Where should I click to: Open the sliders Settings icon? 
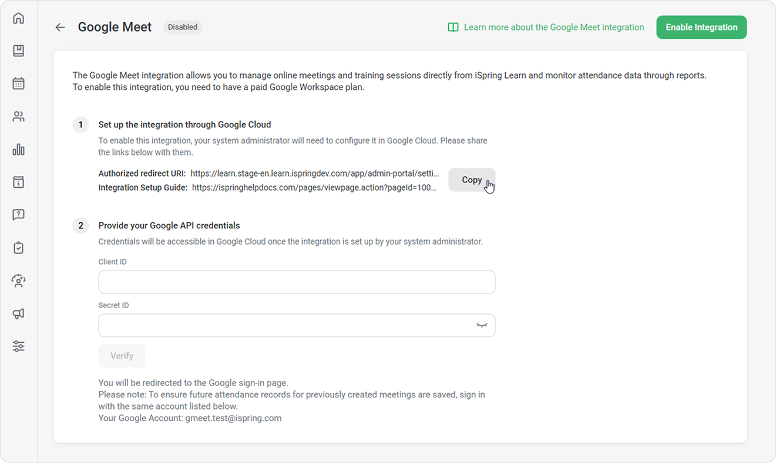tap(19, 346)
